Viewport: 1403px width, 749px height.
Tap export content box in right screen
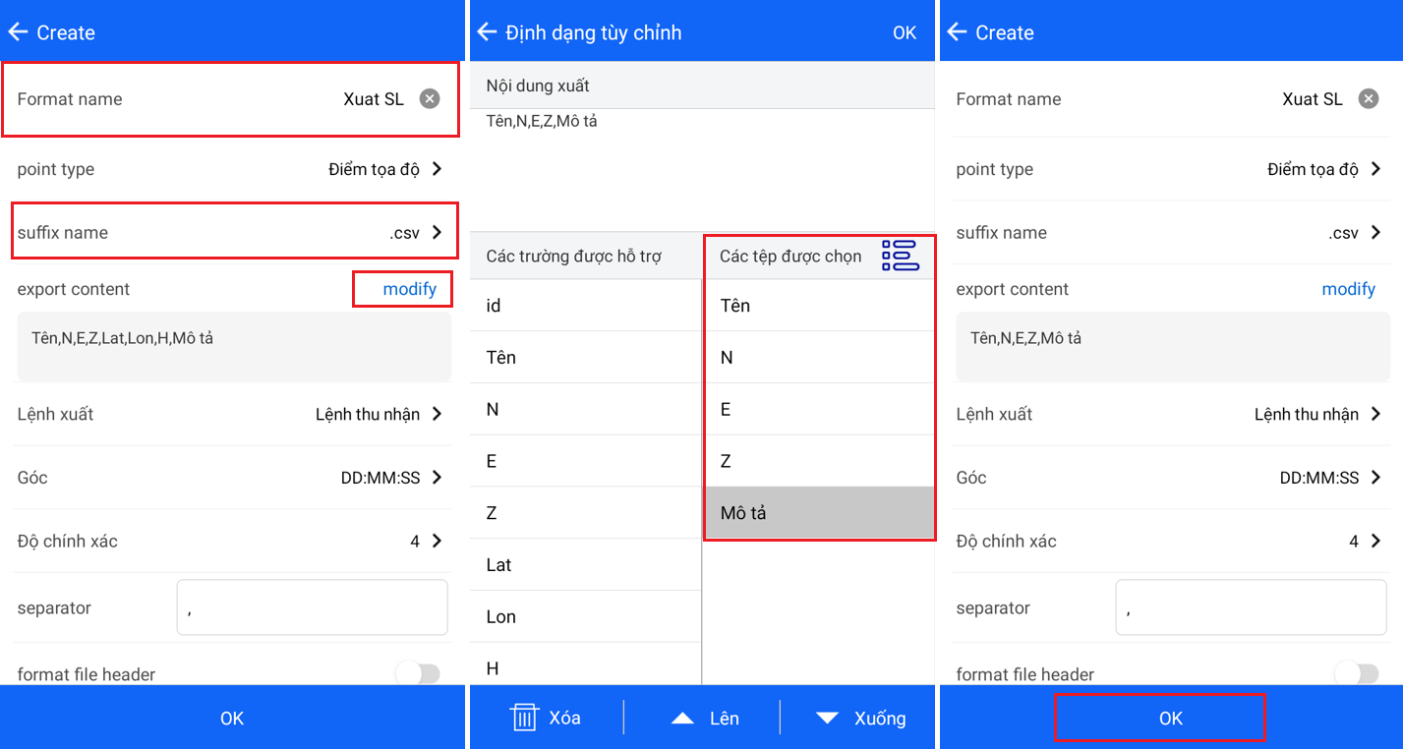(1173, 347)
